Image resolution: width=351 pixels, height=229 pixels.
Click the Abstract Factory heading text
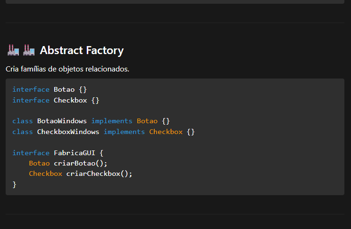[82, 50]
